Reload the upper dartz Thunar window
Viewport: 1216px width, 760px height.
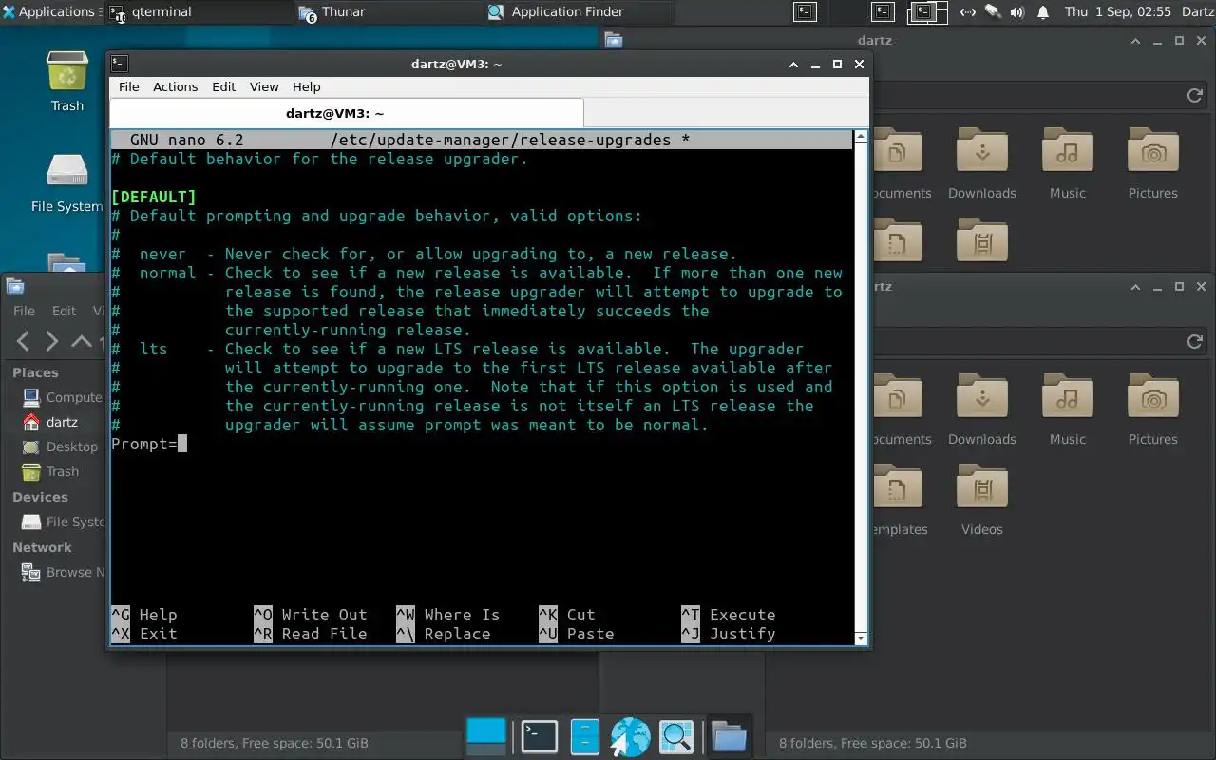coord(1195,95)
